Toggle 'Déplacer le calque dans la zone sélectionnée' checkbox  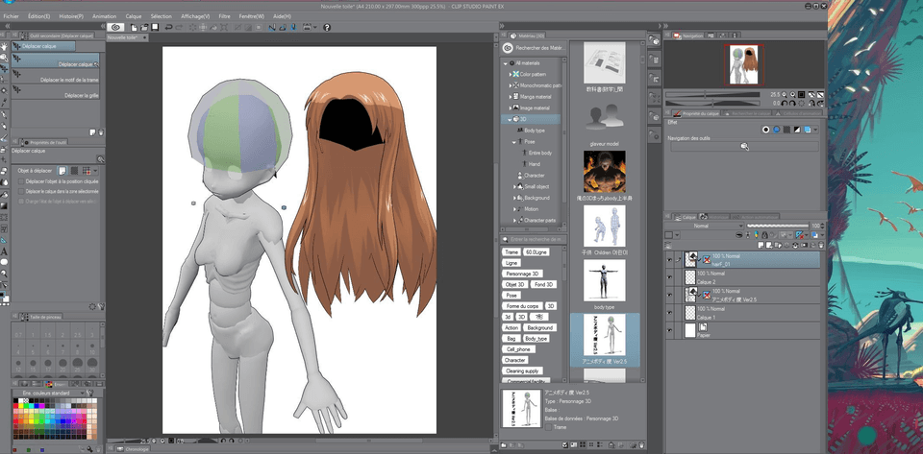(x=21, y=191)
